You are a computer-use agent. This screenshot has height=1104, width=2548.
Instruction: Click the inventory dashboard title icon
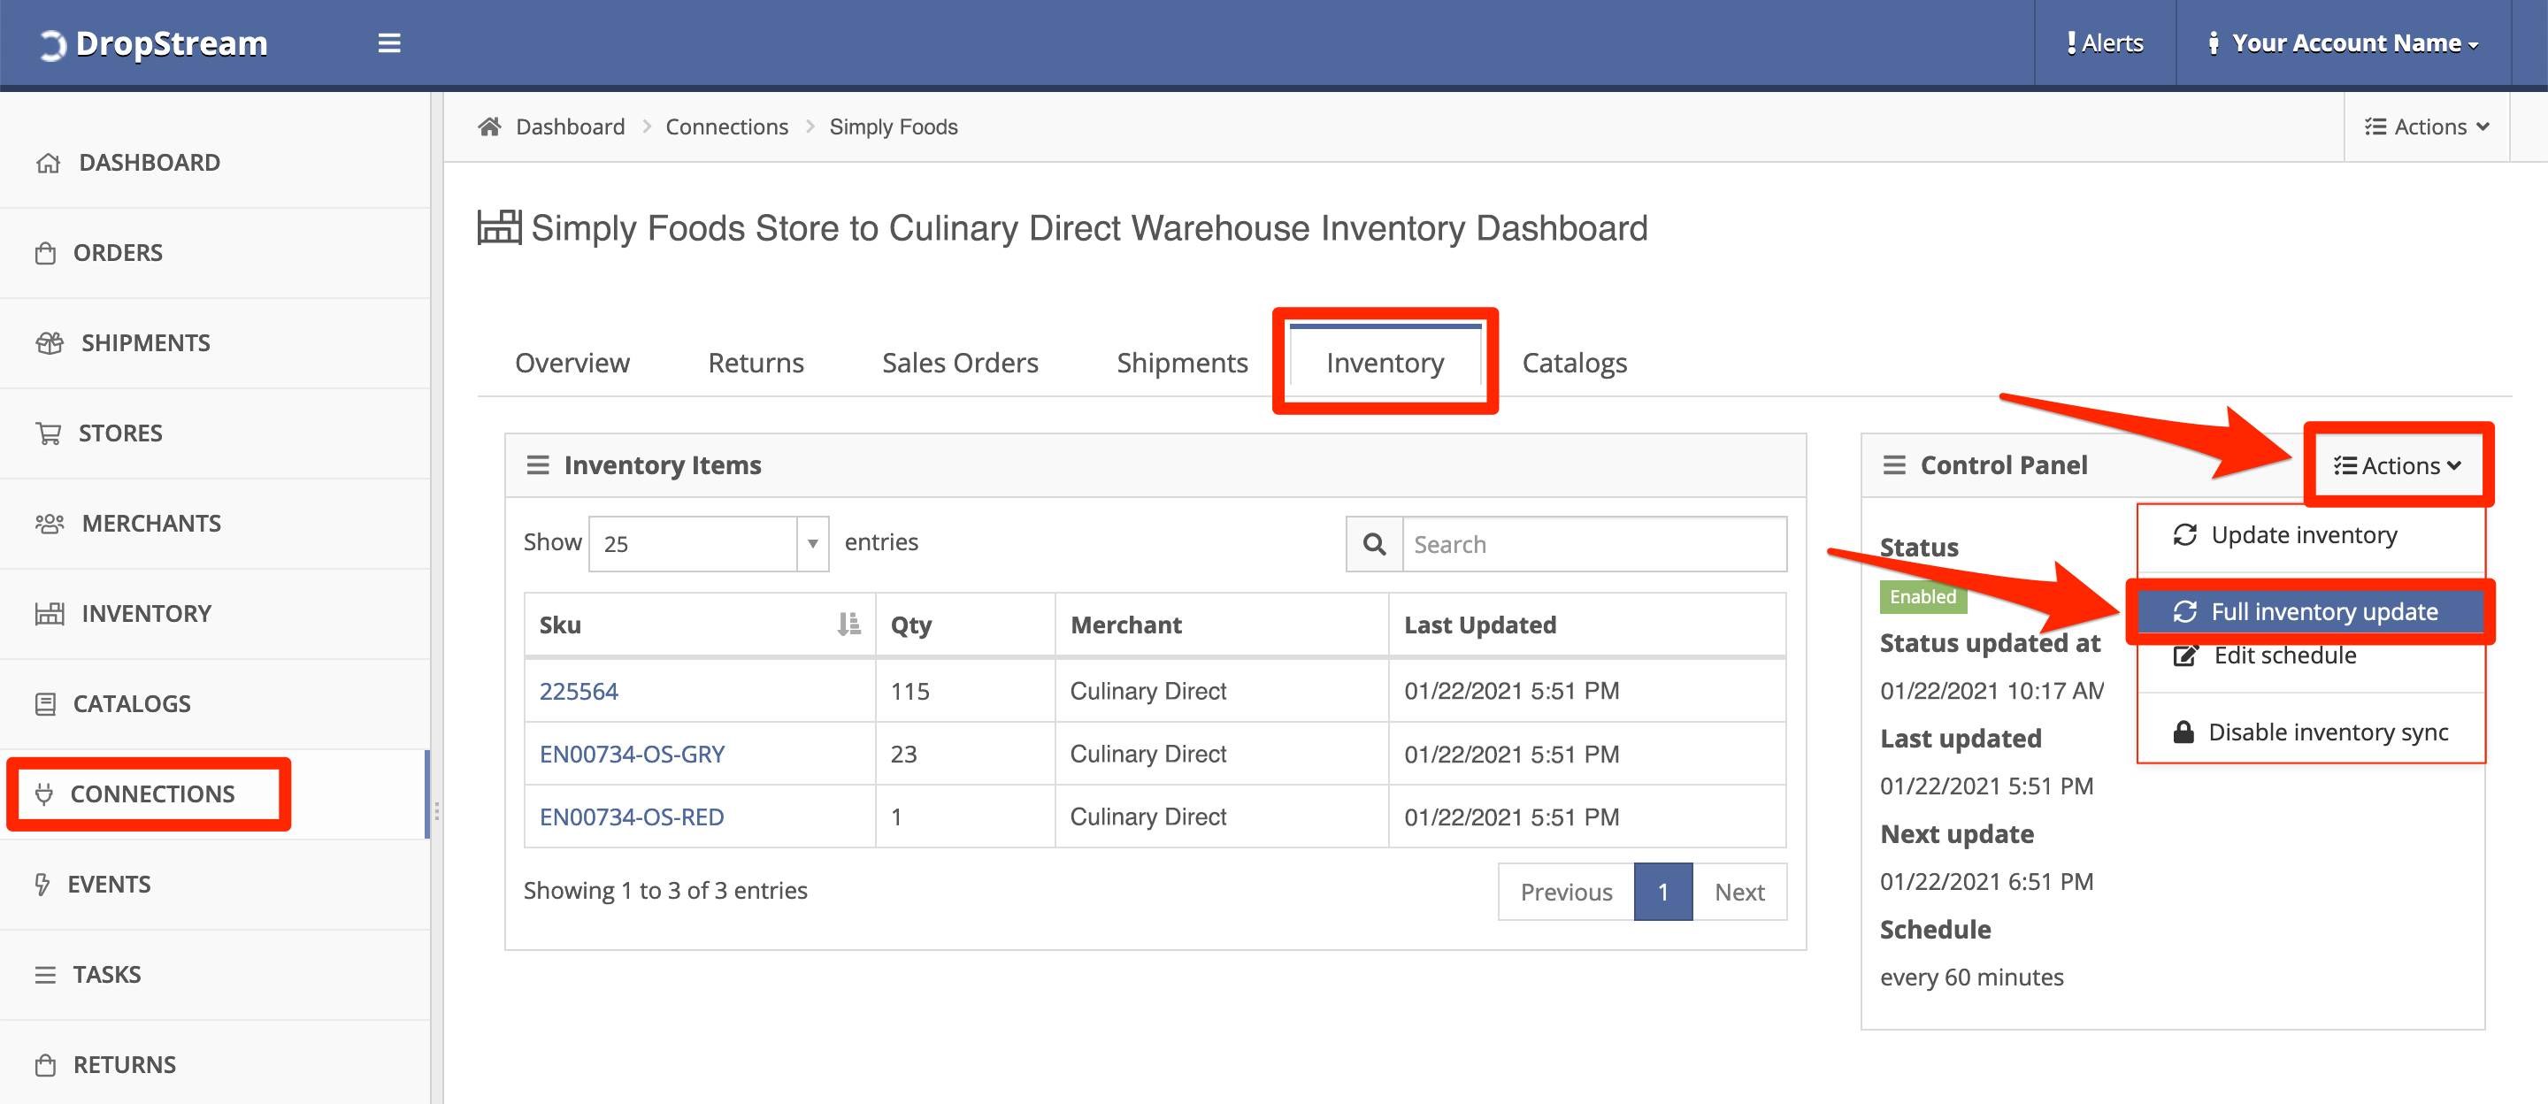[x=498, y=227]
